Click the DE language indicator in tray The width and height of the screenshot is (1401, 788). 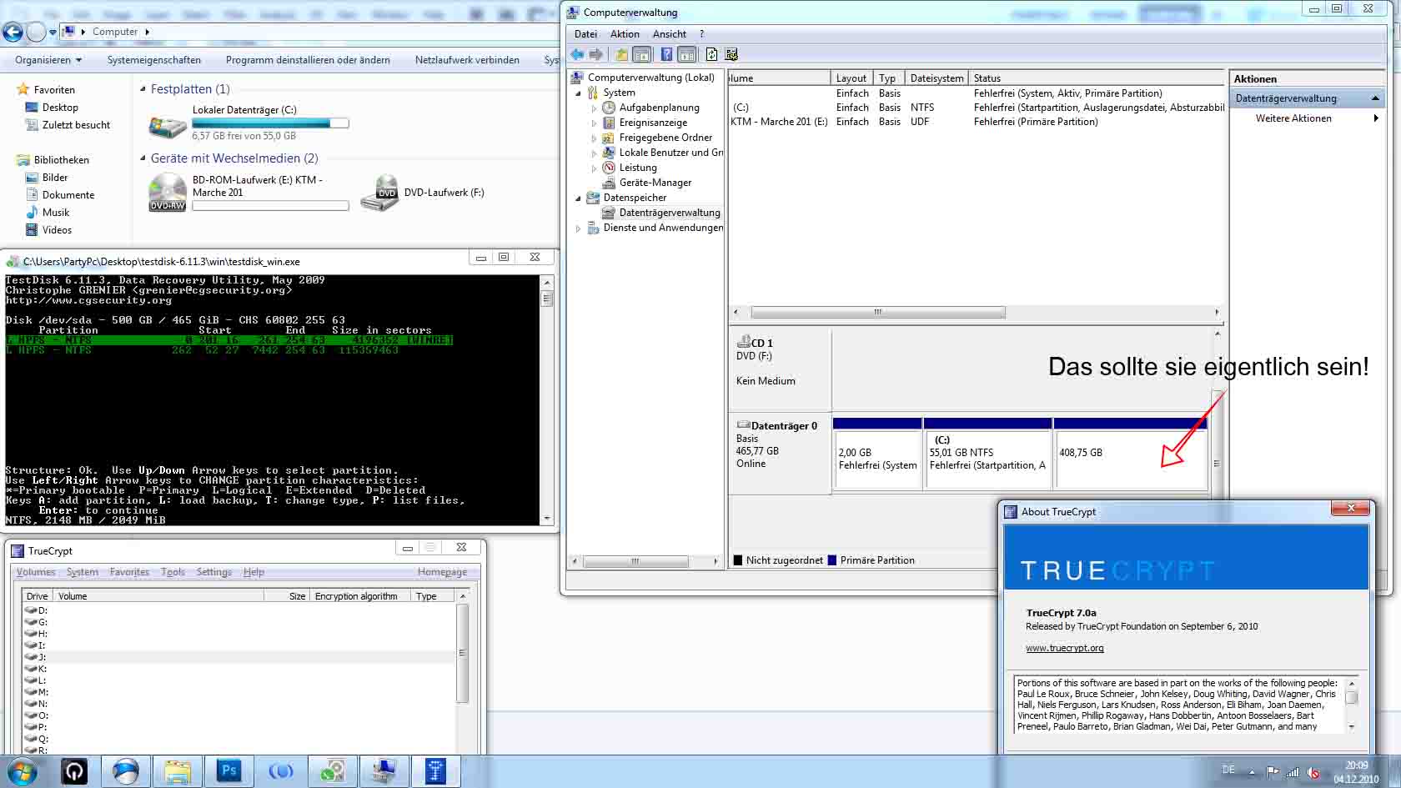[x=1228, y=770]
